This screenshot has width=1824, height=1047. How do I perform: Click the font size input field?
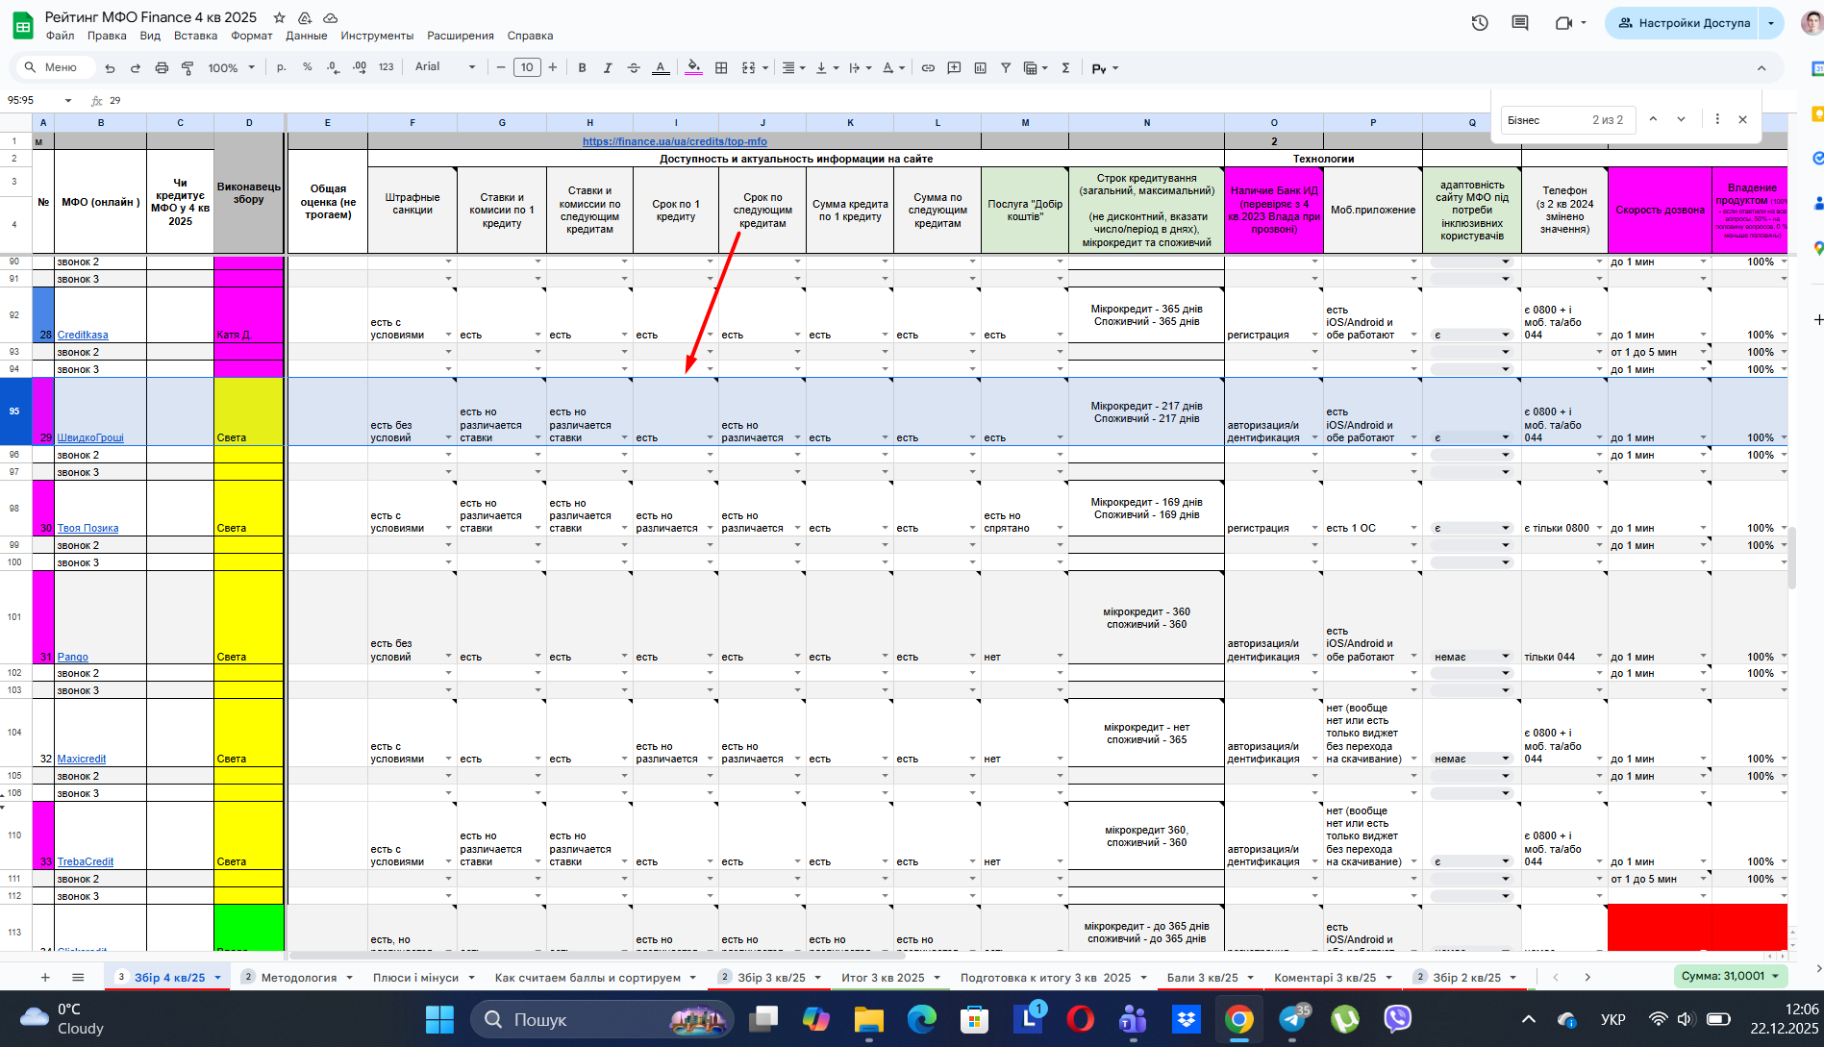pyautogui.click(x=527, y=67)
